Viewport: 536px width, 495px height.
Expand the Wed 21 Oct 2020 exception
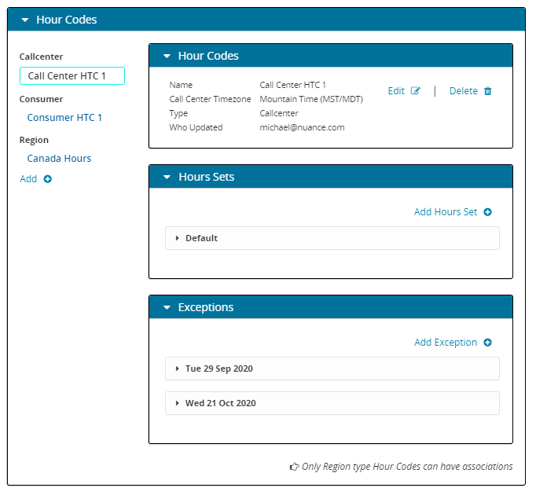tap(178, 403)
